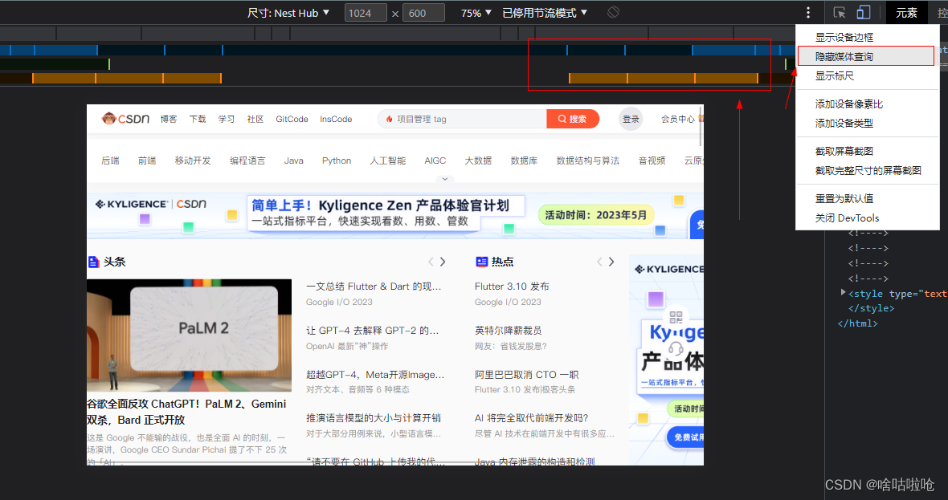The height and width of the screenshot is (500, 948).
Task: Open the 学习 nav link
Action: [226, 119]
